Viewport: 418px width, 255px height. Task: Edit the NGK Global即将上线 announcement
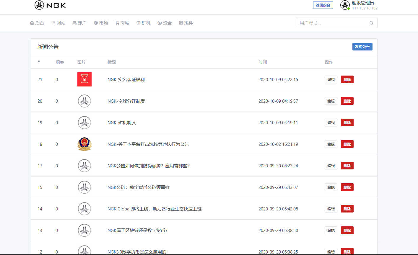[x=331, y=209]
